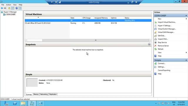Click the Inspect Disk icon
188x106 pixels.
[x=155, y=39]
